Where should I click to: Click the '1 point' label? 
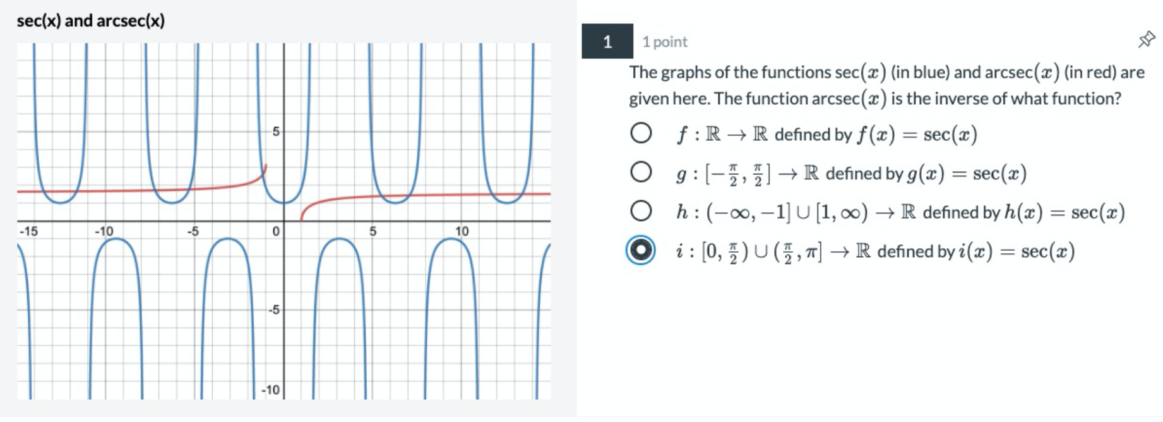click(x=664, y=42)
